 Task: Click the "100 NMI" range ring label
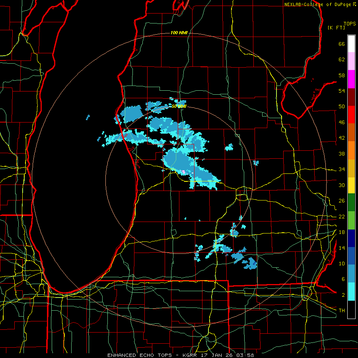(179, 33)
